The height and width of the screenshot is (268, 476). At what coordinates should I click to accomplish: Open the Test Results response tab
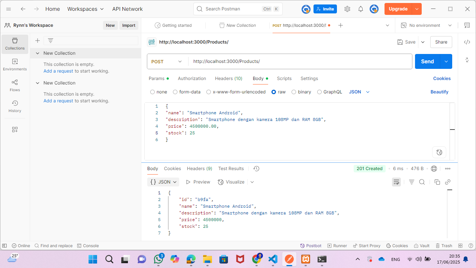(231, 169)
